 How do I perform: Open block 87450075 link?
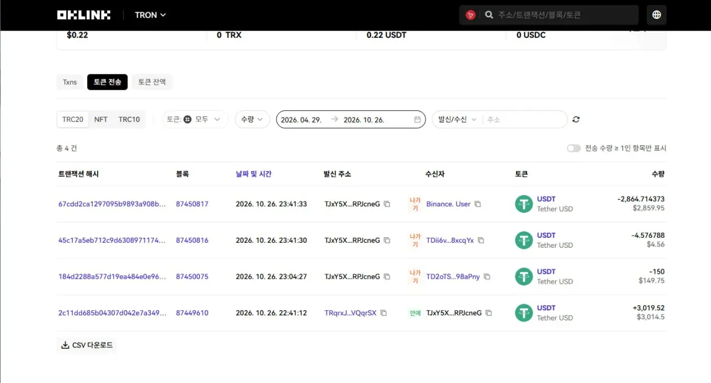[x=192, y=277]
